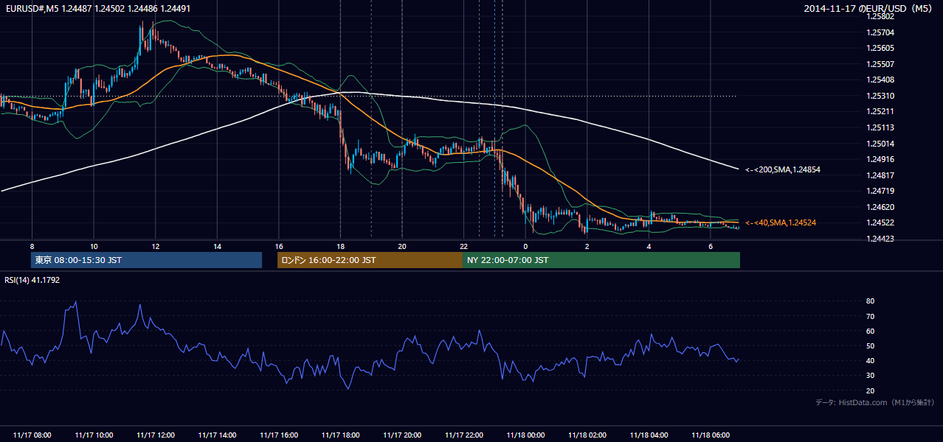Click the '<-<40,SMA,1.24524' label
This screenshot has height=442, width=943.
tap(780, 222)
